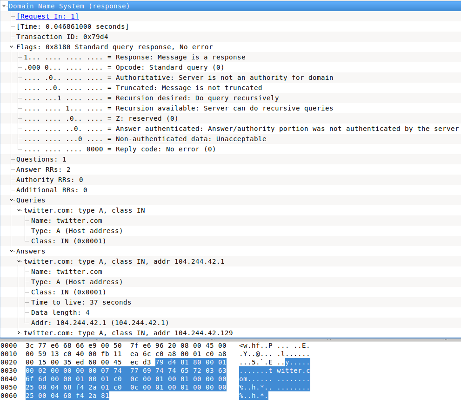This screenshot has height=403, width=461.
Task: Click hex offset 0030 row in bytes pane
Action: (x=8, y=371)
